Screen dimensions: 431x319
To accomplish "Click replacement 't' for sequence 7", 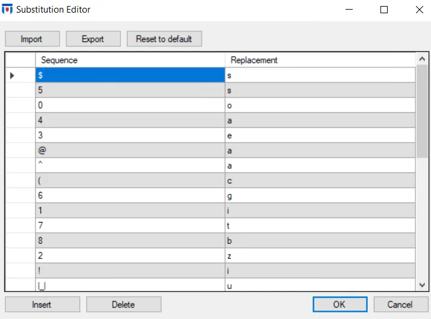I will (320, 226).
